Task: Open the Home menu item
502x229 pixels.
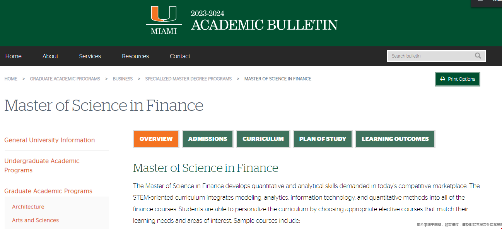Action: pos(14,56)
